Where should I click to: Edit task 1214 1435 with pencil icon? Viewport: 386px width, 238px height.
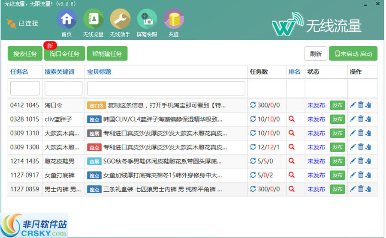click(353, 161)
